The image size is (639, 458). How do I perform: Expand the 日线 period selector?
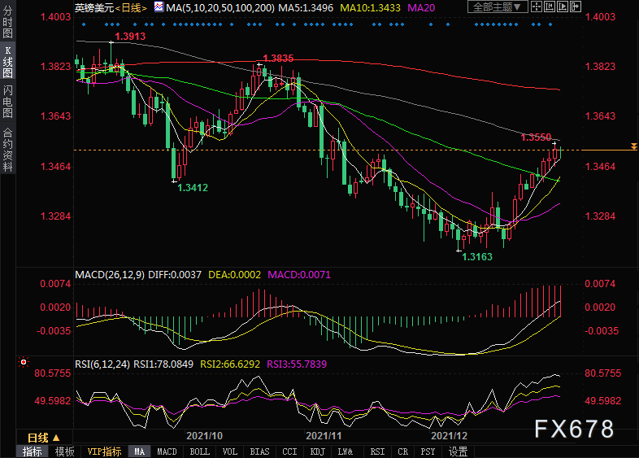44,438
